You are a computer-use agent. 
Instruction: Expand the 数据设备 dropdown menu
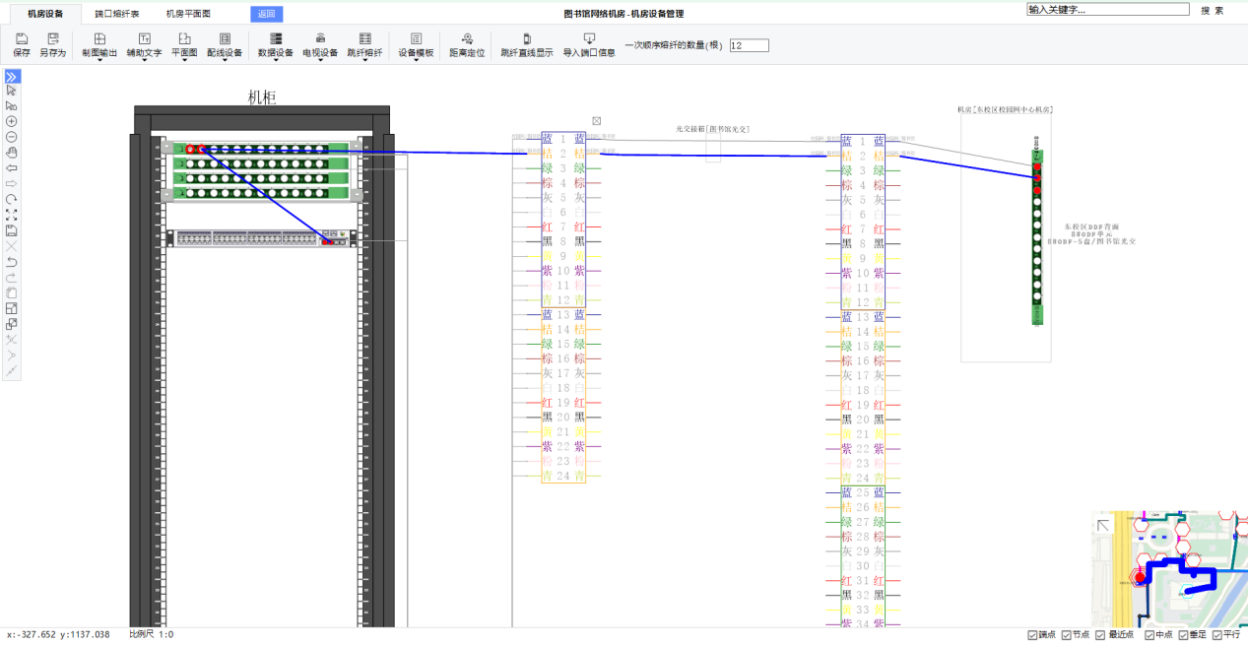[x=276, y=45]
